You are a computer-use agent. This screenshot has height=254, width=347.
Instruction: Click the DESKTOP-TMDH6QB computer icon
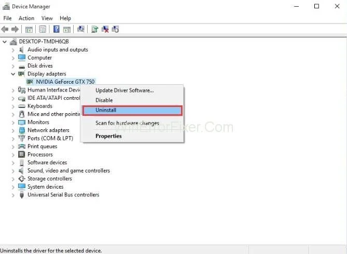(x=13, y=42)
